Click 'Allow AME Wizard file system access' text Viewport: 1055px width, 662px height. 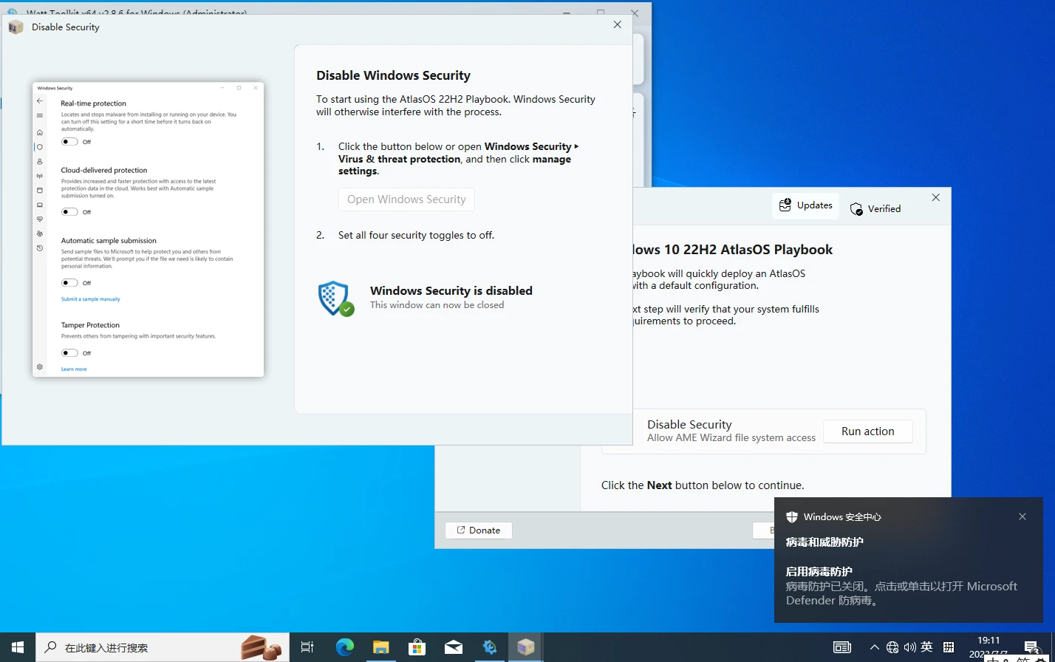point(731,438)
